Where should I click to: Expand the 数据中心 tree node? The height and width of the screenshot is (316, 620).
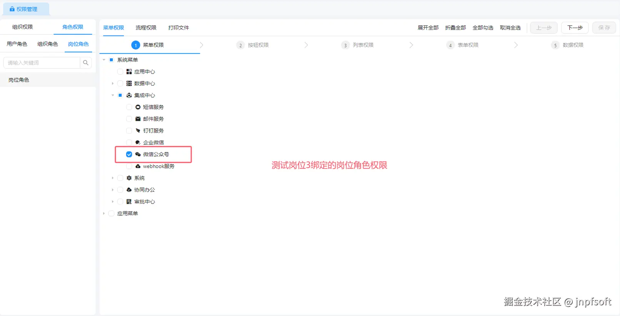[113, 83]
